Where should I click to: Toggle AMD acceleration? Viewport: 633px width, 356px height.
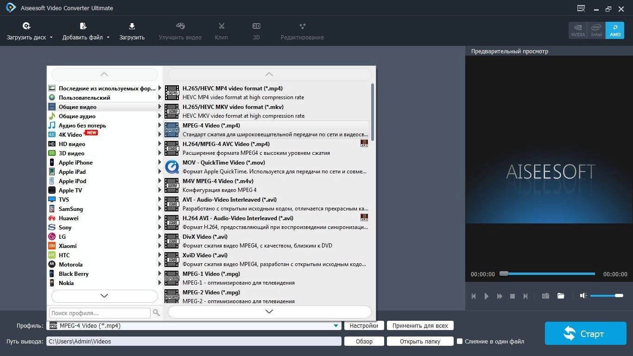[615, 30]
